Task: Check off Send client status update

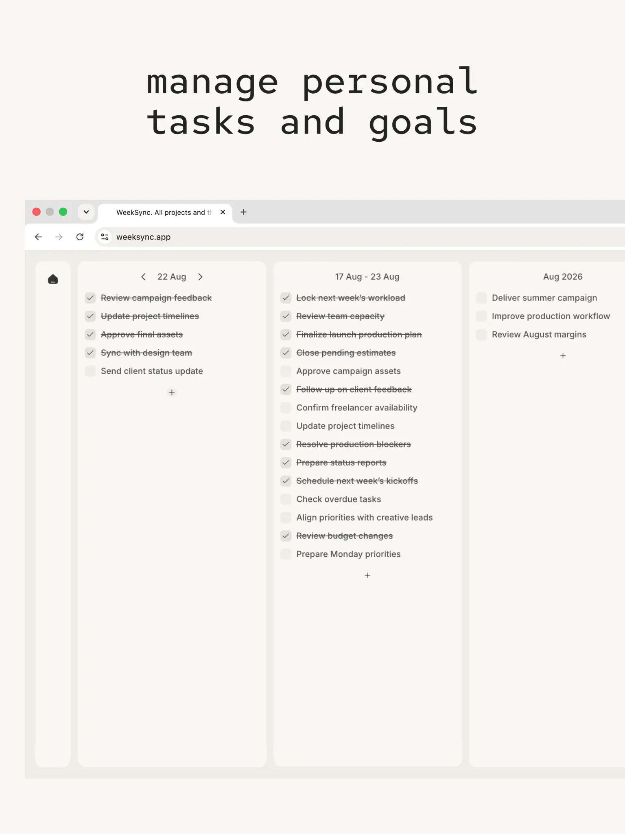Action: click(x=90, y=371)
